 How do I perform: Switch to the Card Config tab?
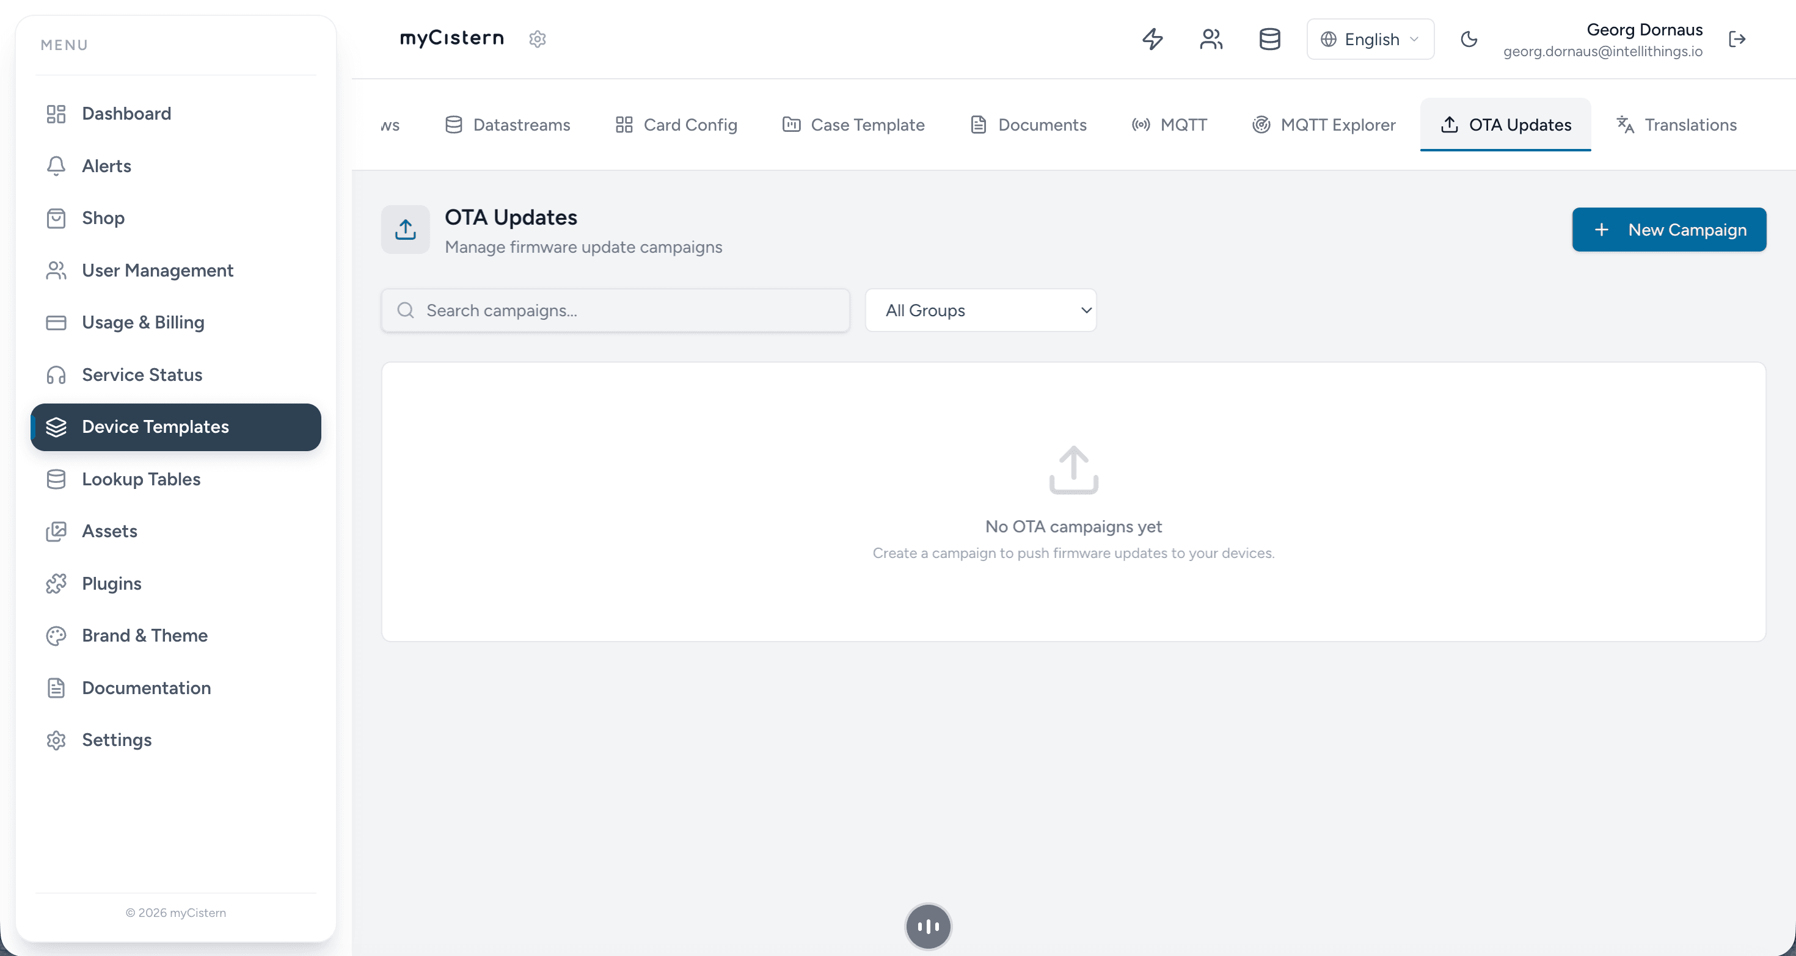point(676,125)
